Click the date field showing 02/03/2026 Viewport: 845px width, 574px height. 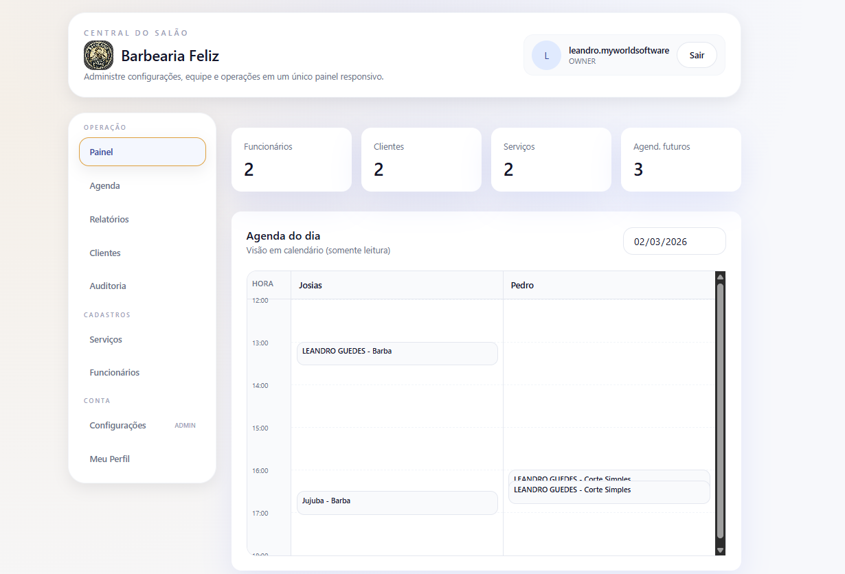pyautogui.click(x=673, y=242)
